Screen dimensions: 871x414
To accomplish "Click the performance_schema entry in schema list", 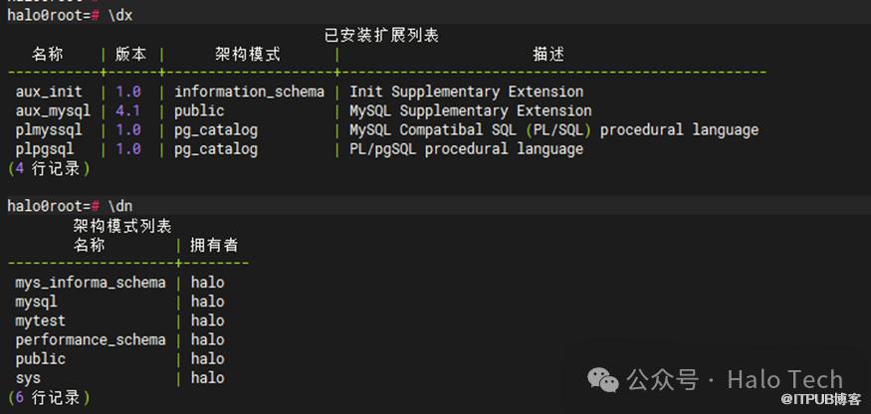I will [x=91, y=339].
